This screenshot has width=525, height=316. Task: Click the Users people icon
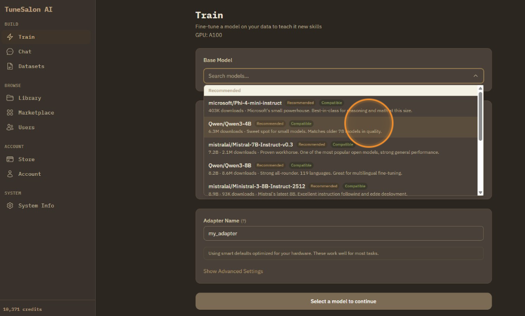click(x=10, y=127)
